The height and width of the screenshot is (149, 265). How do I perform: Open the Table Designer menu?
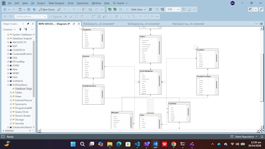pos(56,3)
